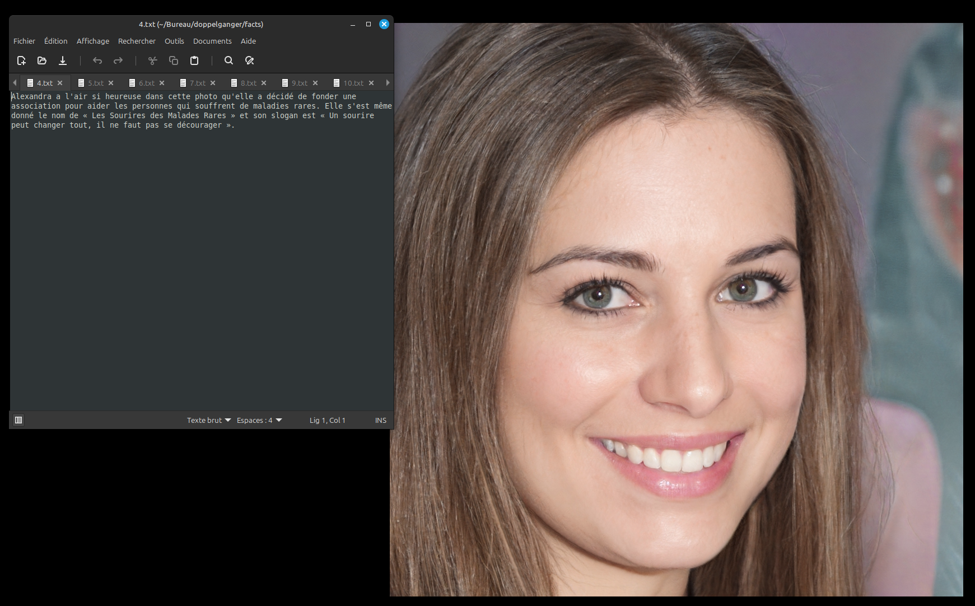Close the 5.txt tab
Viewport: 975px width, 606px height.
(111, 83)
